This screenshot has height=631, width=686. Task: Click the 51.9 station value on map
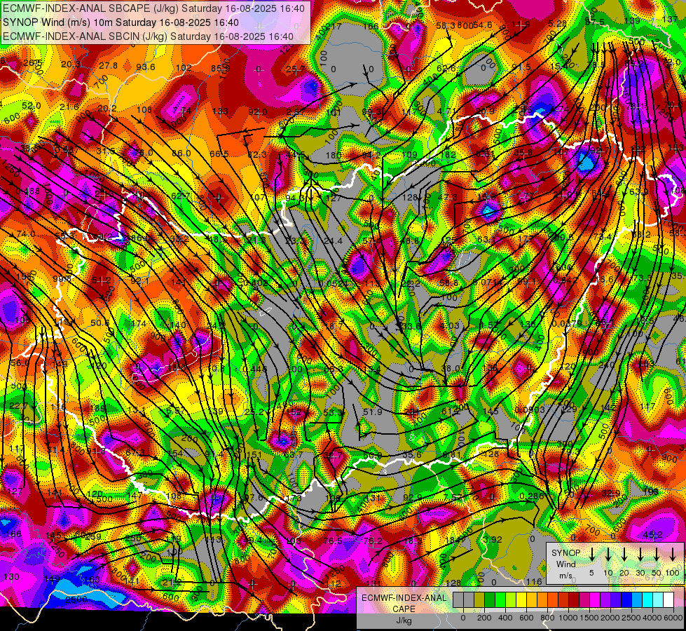tap(373, 412)
